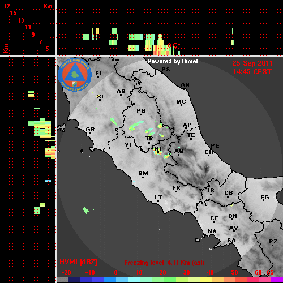Click the 'Freezing level 4.11 Km (asl)' text
Image resolution: width=283 pixels, height=283 pixels.
pyautogui.click(x=164, y=263)
